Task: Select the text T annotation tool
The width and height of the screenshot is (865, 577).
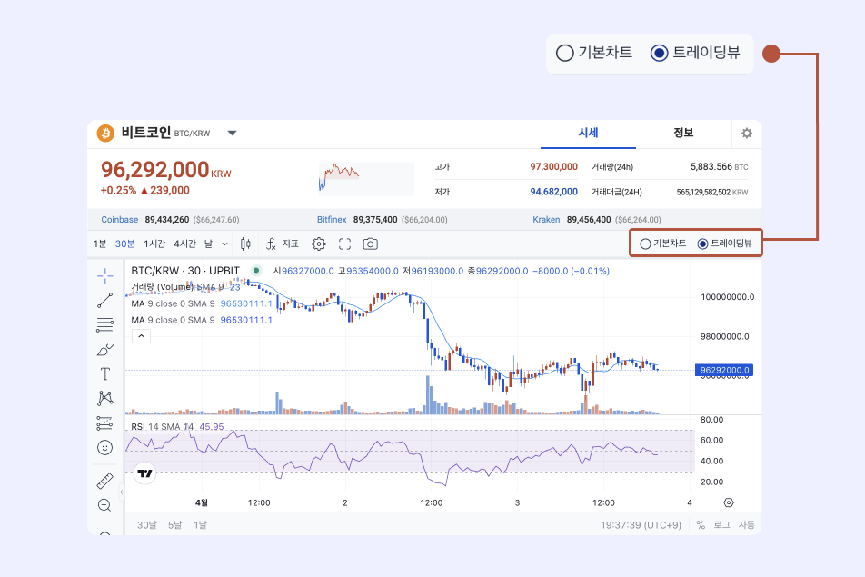Action: point(104,374)
